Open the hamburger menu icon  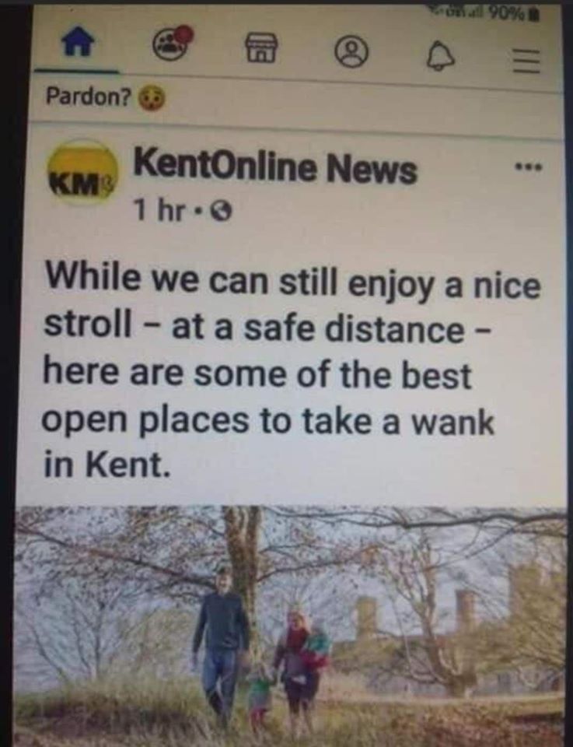(x=526, y=61)
